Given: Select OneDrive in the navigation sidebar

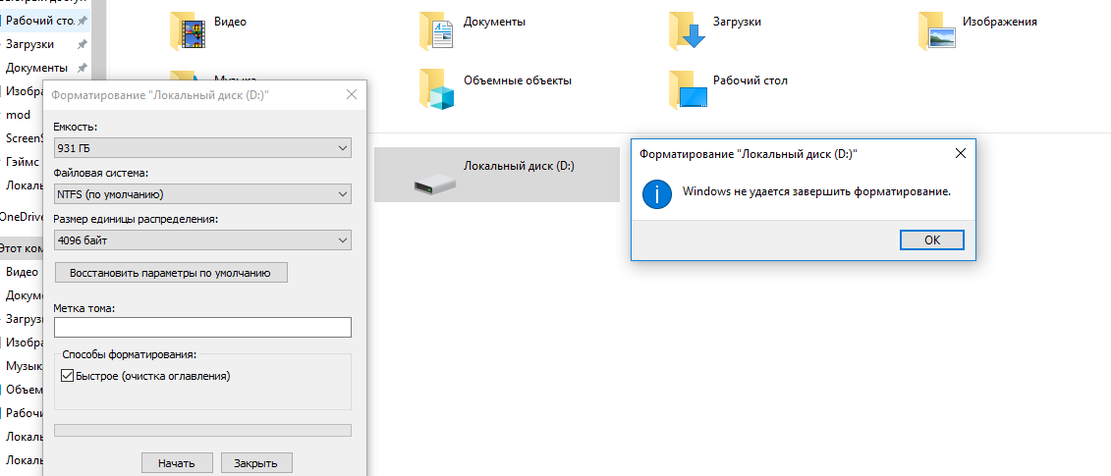Looking at the screenshot, I should click(x=22, y=216).
